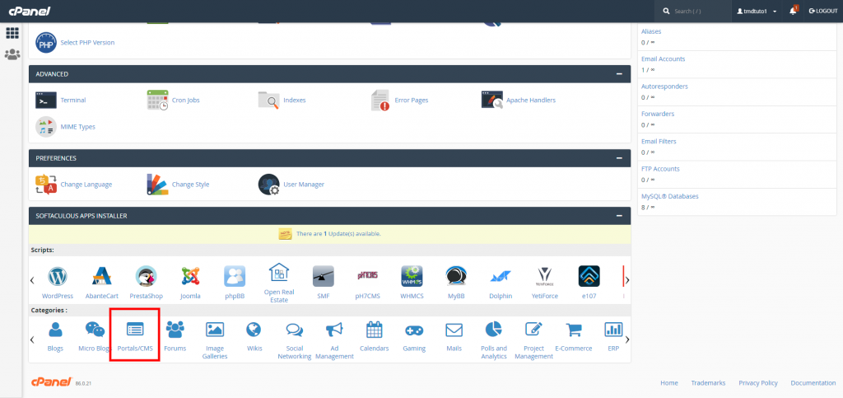Select the Joomla script icon

[x=191, y=277]
